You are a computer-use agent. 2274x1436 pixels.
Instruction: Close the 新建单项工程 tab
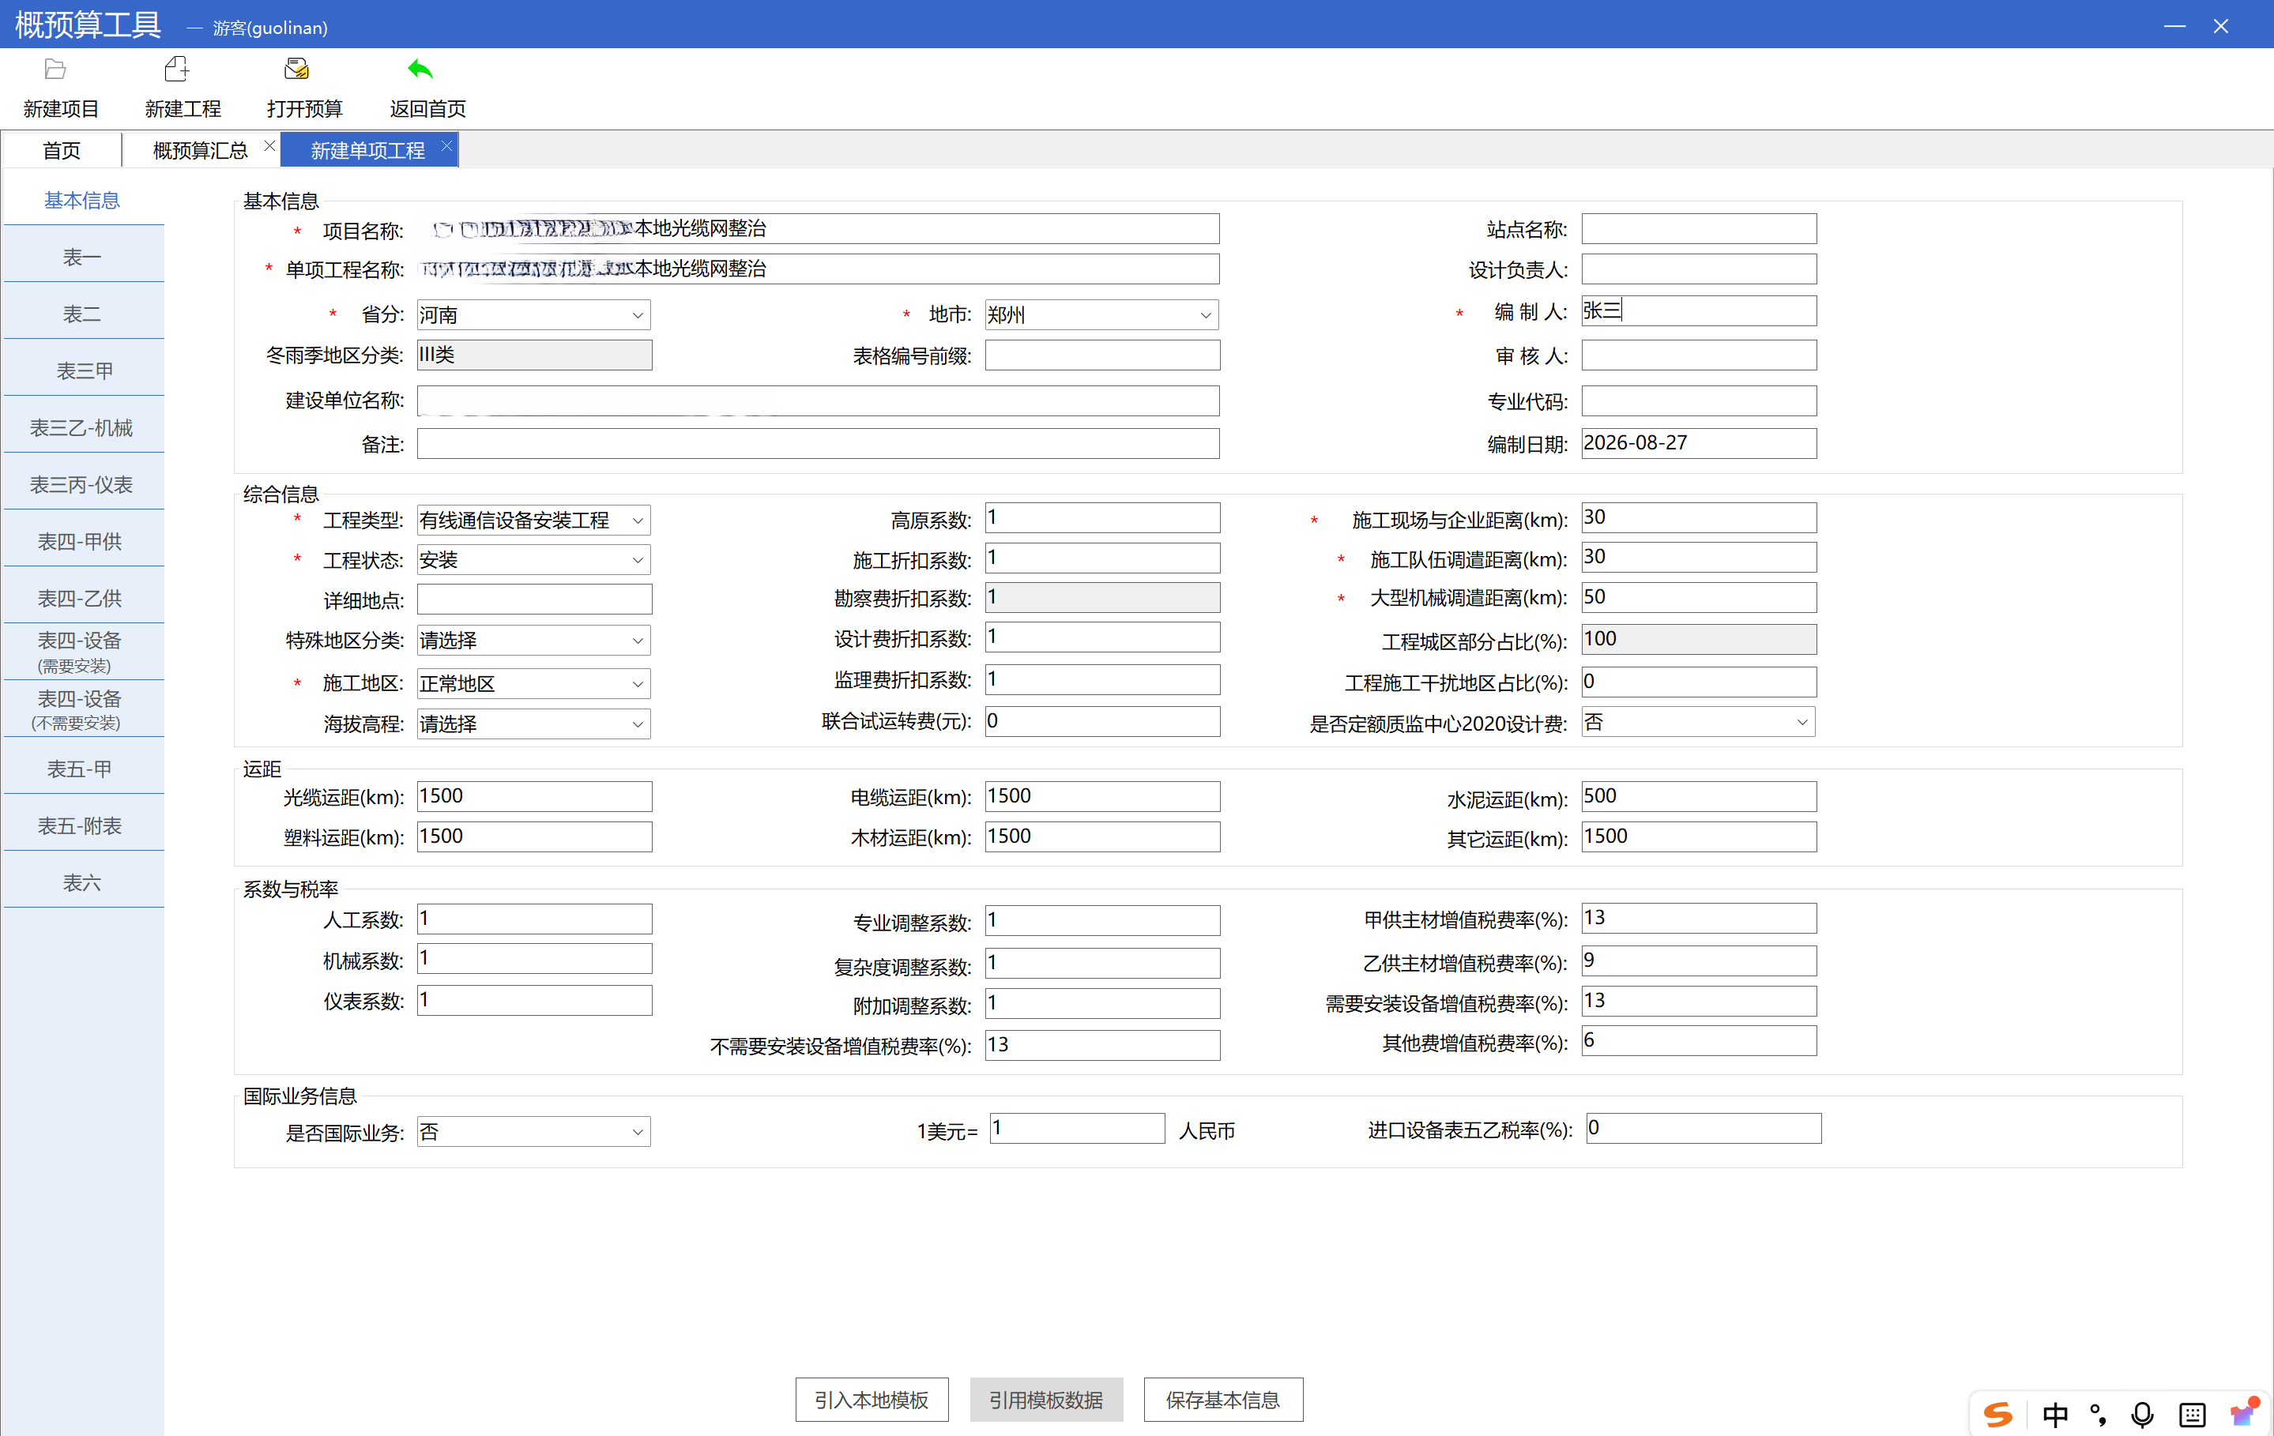446,145
